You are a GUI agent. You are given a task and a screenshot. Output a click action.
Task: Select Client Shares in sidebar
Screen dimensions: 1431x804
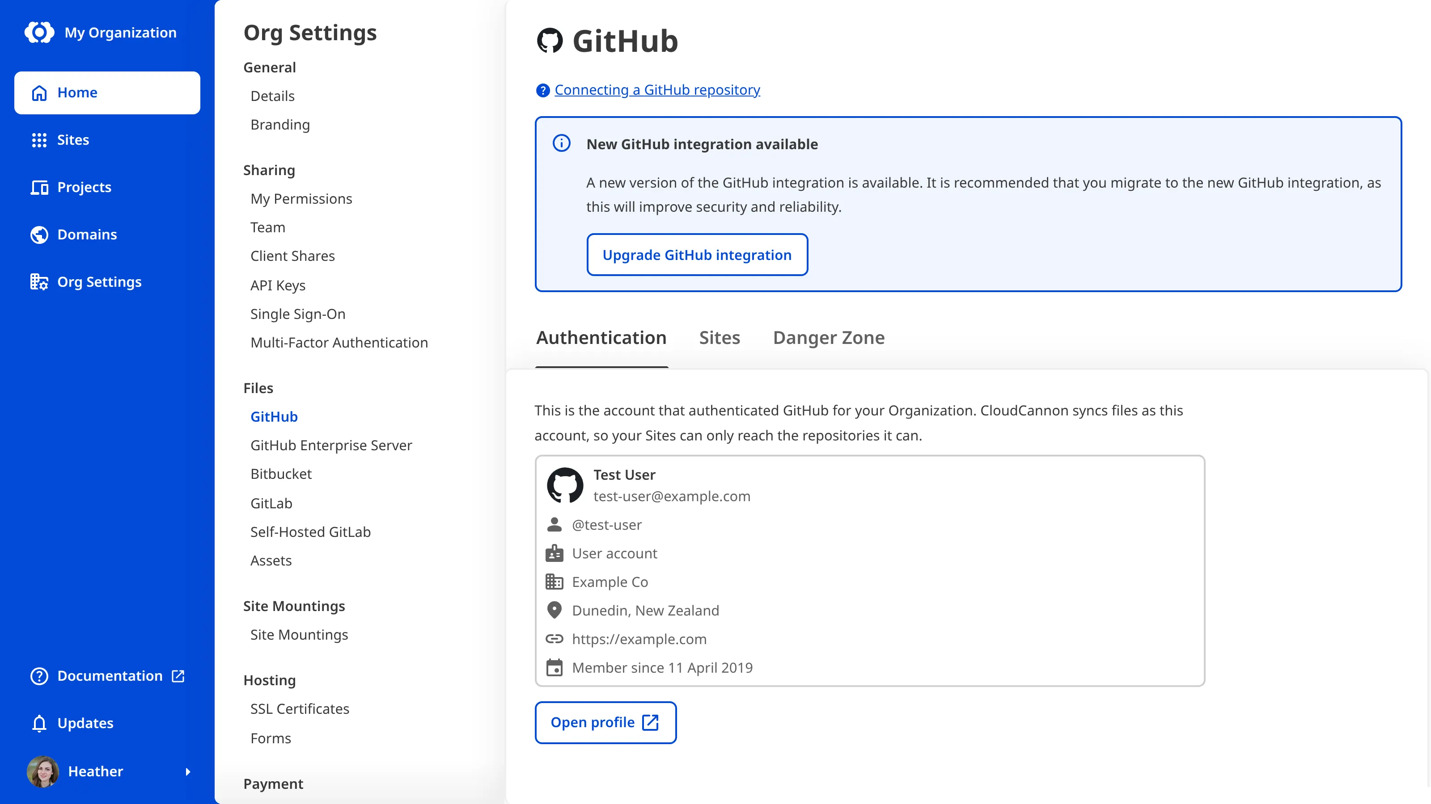pos(292,256)
